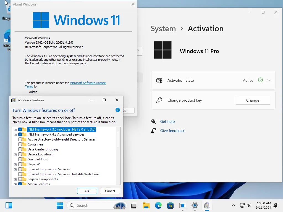Click System breadcrumb in Settings
Viewport: 283px width, 212px height.
[163, 29]
